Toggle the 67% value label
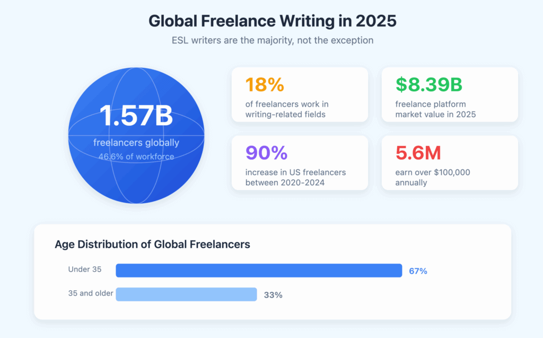The width and height of the screenshot is (543, 338). point(418,271)
